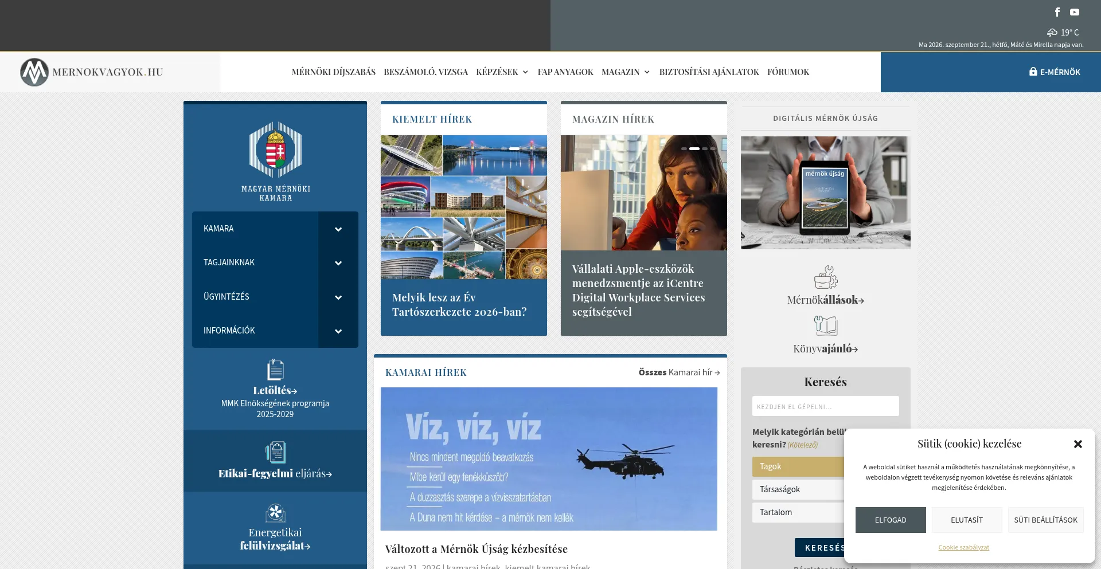Click the weather cloud icon
Image resolution: width=1101 pixels, height=569 pixels.
(1052, 33)
